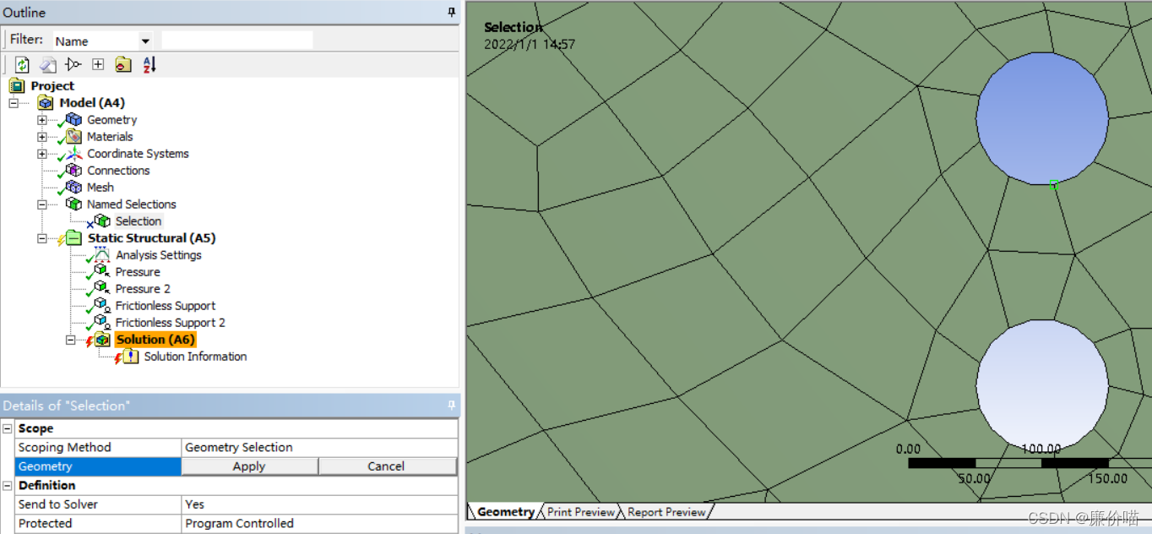Viewport: 1152px width, 534px height.
Task: Click Cancel for Geometry scope
Action: pos(387,466)
